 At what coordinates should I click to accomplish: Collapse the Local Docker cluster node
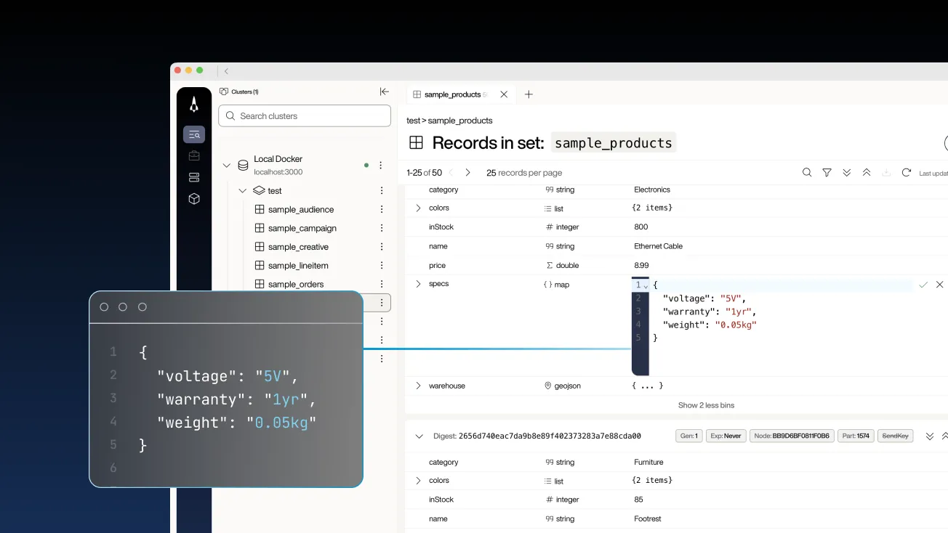(227, 165)
